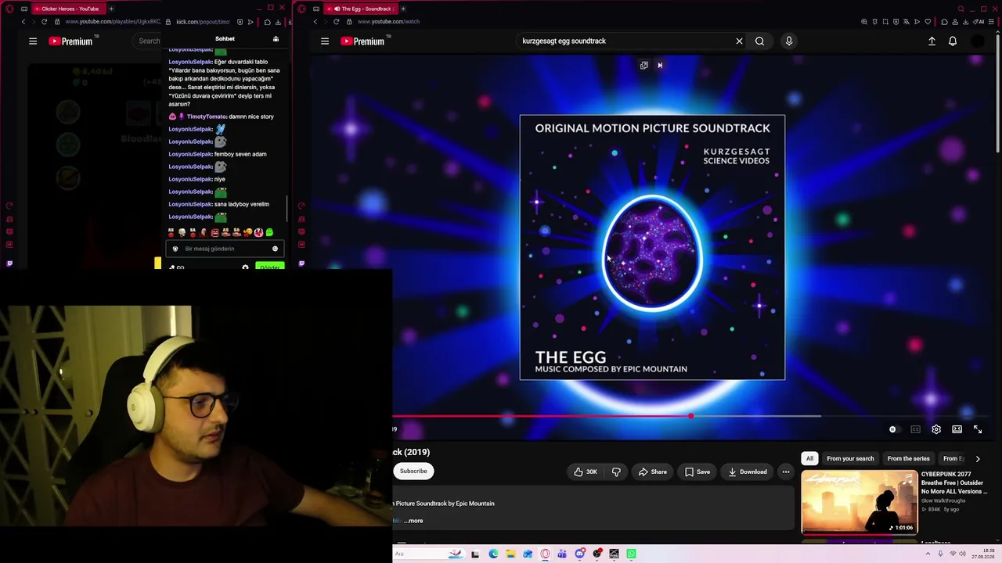The width and height of the screenshot is (1002, 563).
Task: Open more actions three-dot menu
Action: tap(786, 472)
